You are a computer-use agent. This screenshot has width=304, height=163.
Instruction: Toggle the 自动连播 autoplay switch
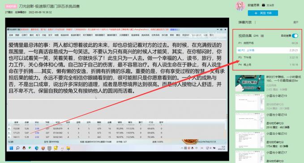click(295, 36)
